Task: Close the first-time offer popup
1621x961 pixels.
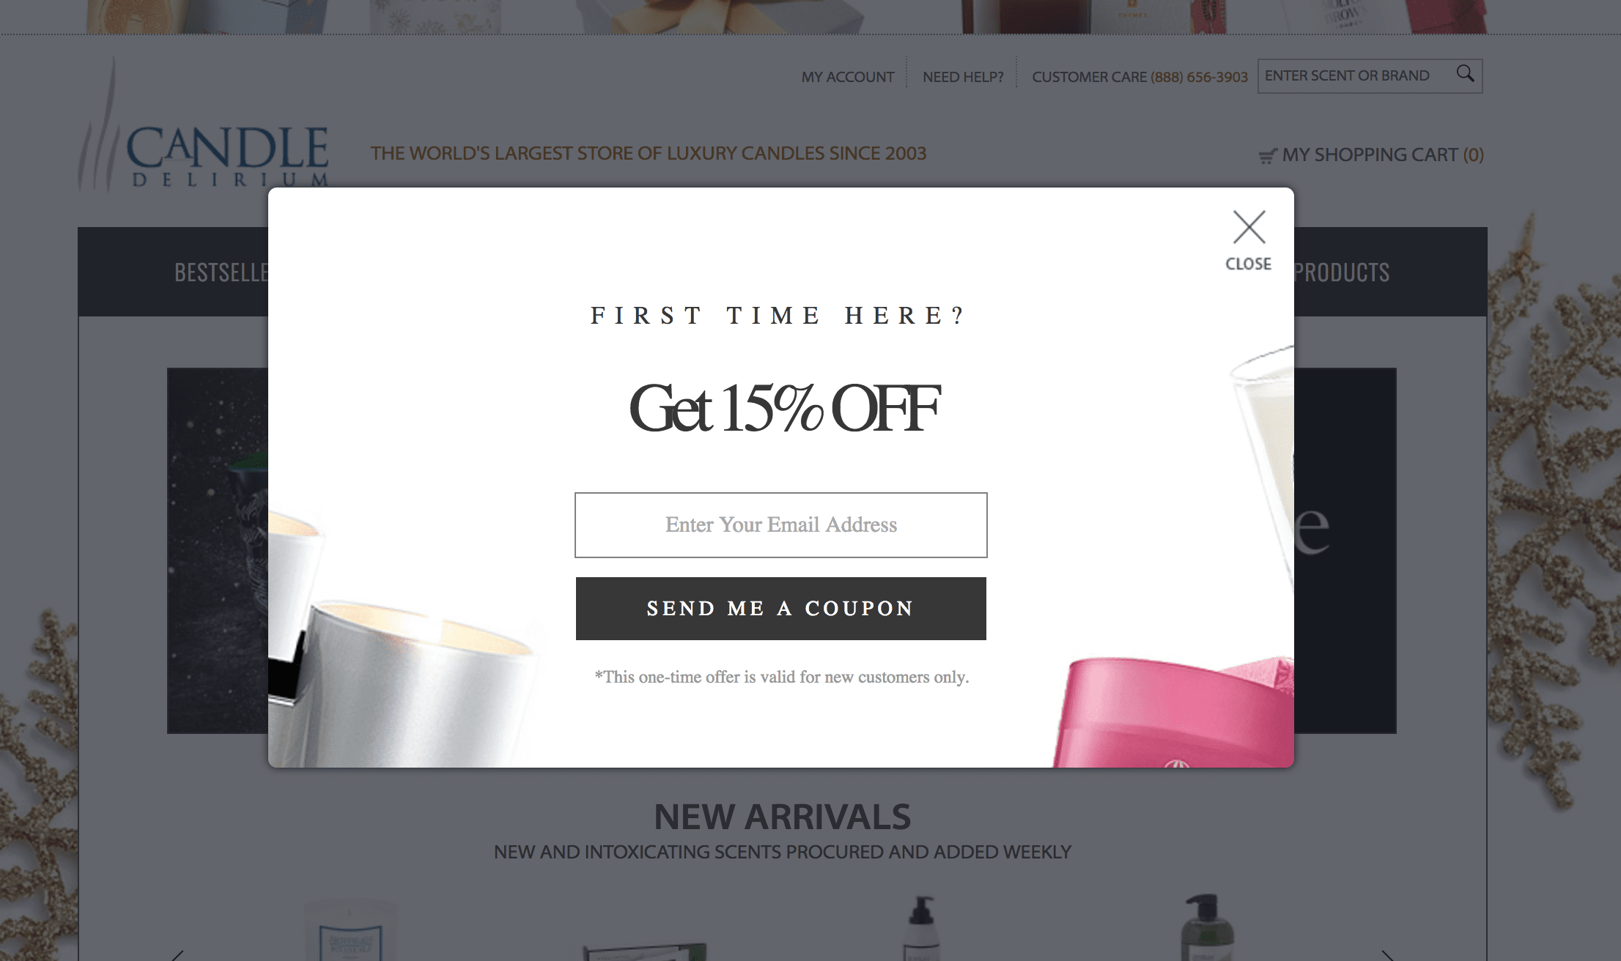Action: coord(1248,226)
